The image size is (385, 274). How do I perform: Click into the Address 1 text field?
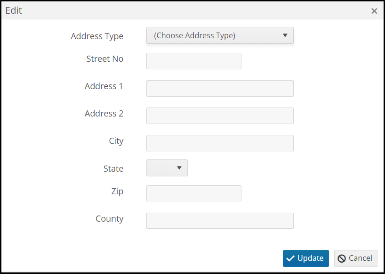click(x=220, y=88)
